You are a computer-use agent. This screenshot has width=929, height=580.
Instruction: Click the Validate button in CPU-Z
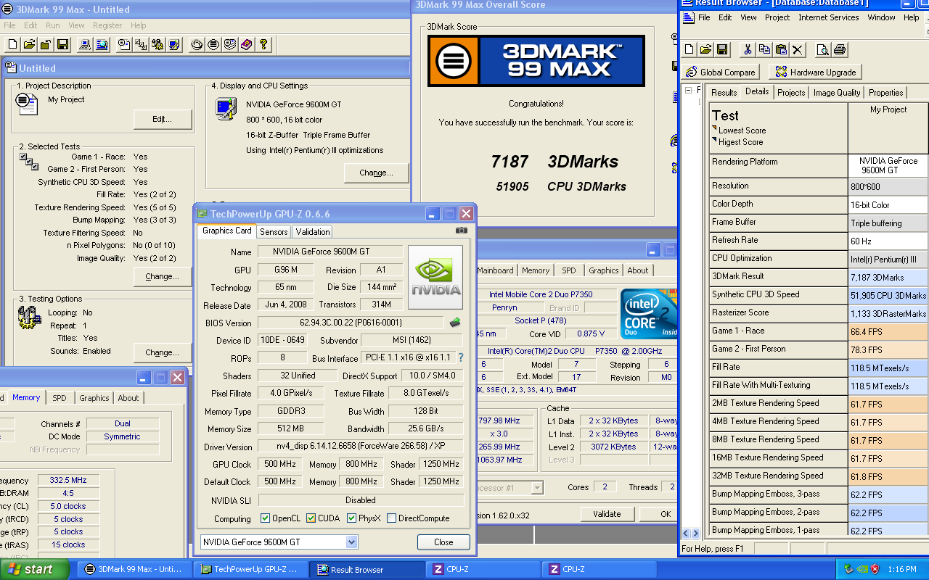[x=607, y=514]
